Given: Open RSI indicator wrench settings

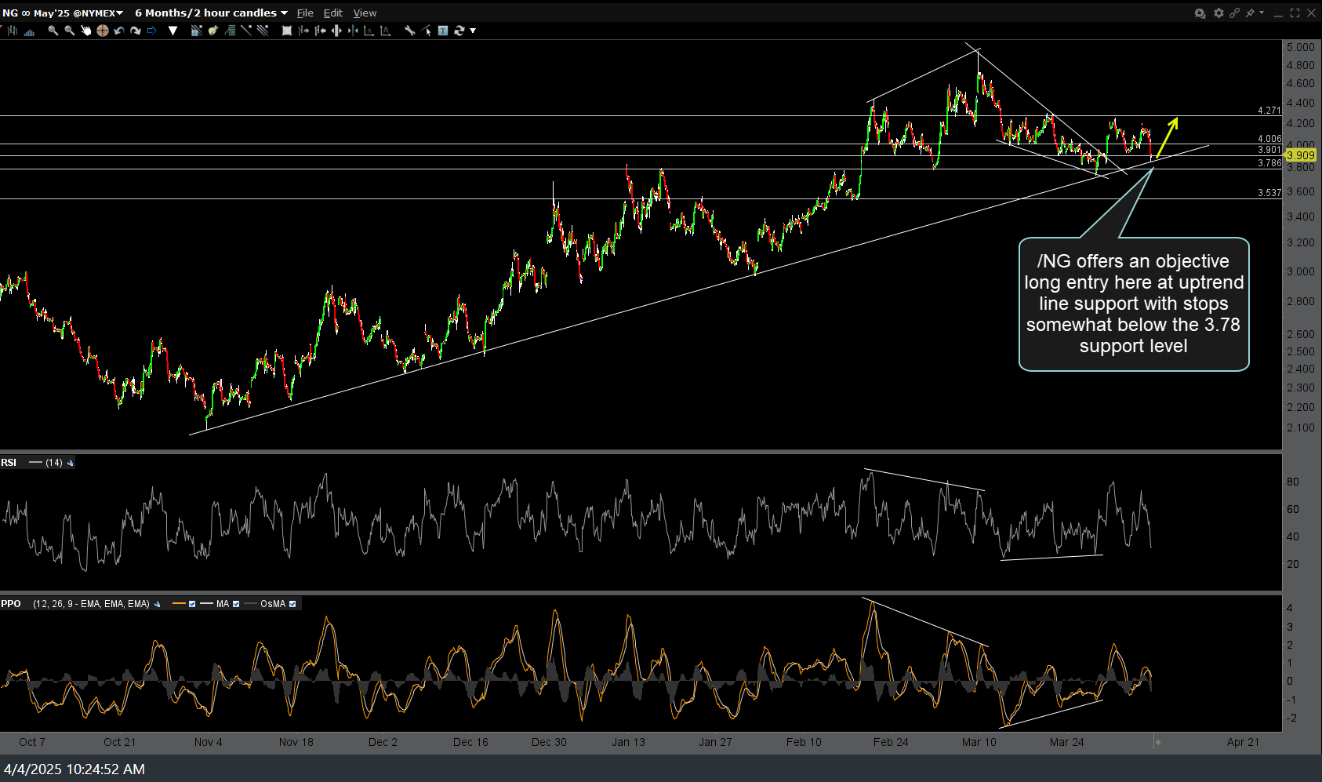Looking at the screenshot, I should point(71,463).
